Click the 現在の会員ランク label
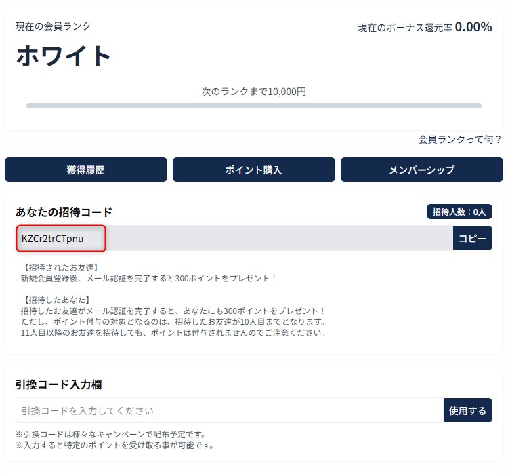Image resolution: width=508 pixels, height=476 pixels. pyautogui.click(x=53, y=26)
